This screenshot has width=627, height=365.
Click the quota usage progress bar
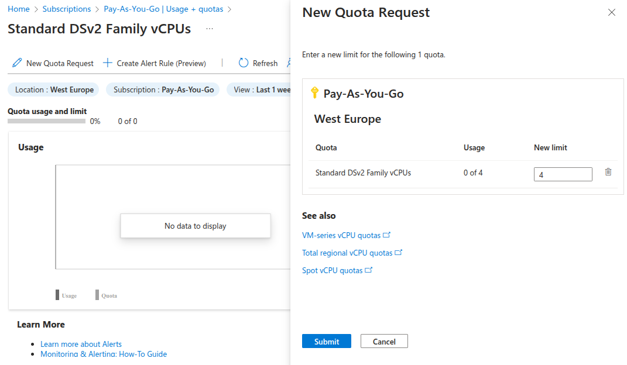(47, 121)
